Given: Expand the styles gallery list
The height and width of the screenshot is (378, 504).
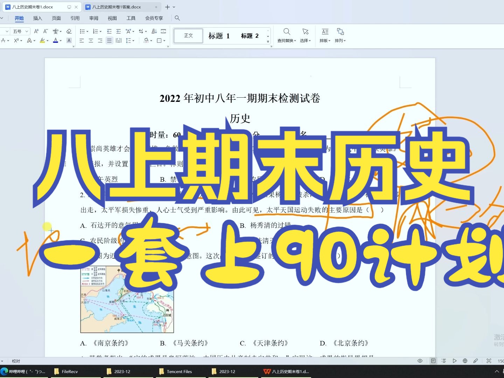Looking at the screenshot, I should pos(268,41).
